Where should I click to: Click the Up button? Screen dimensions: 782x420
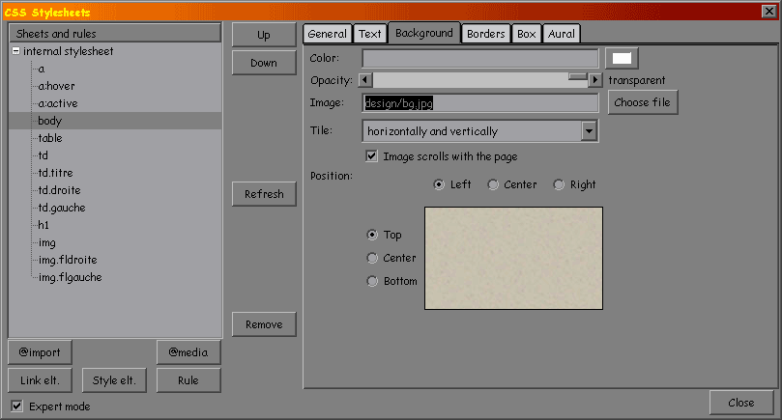tap(264, 35)
